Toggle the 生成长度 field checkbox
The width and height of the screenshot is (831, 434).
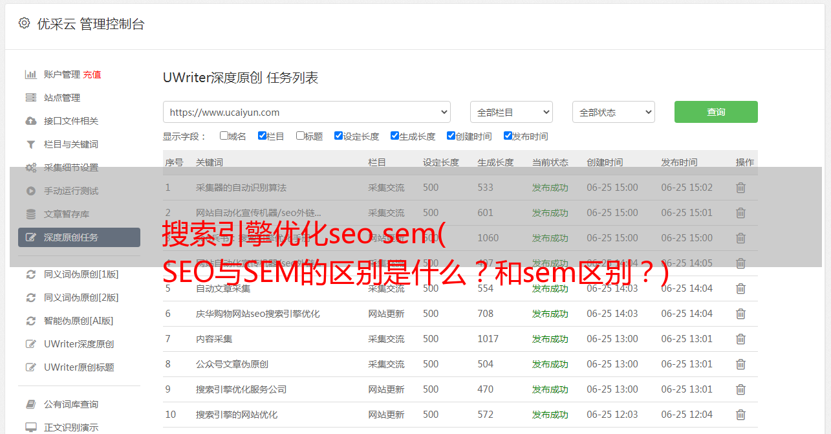(x=394, y=136)
